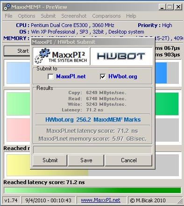Open the Options menu
Image resolution: width=184 pixels, height=206 pixels.
(27, 16)
